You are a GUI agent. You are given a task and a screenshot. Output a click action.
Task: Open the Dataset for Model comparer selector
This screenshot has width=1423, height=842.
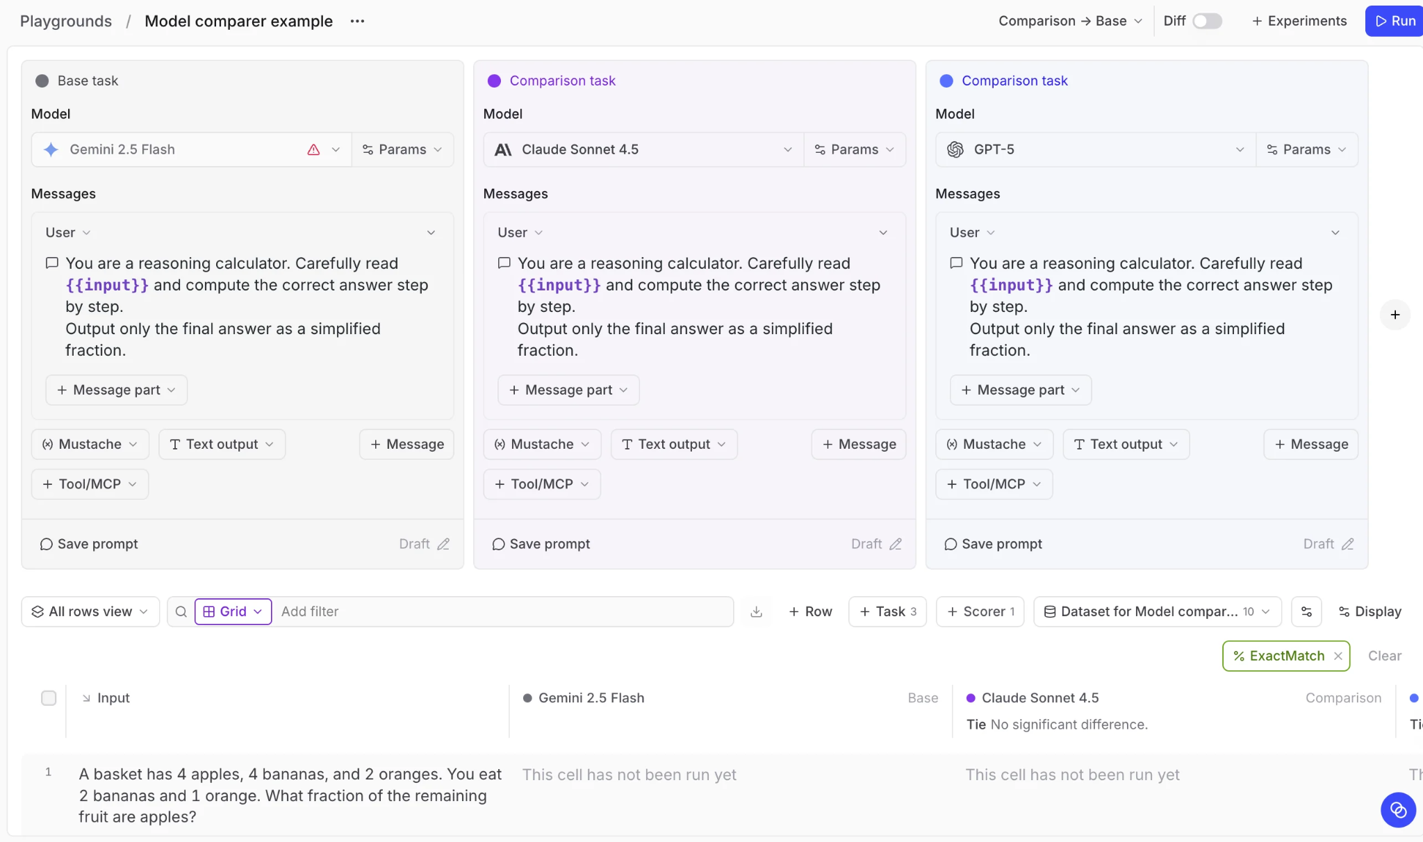[x=1158, y=611]
